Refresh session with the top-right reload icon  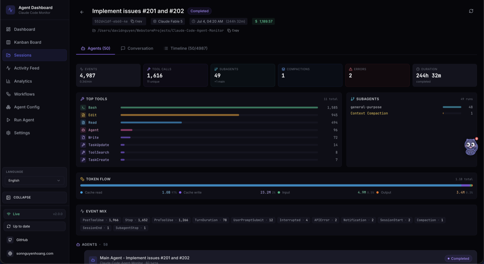pyautogui.click(x=471, y=11)
